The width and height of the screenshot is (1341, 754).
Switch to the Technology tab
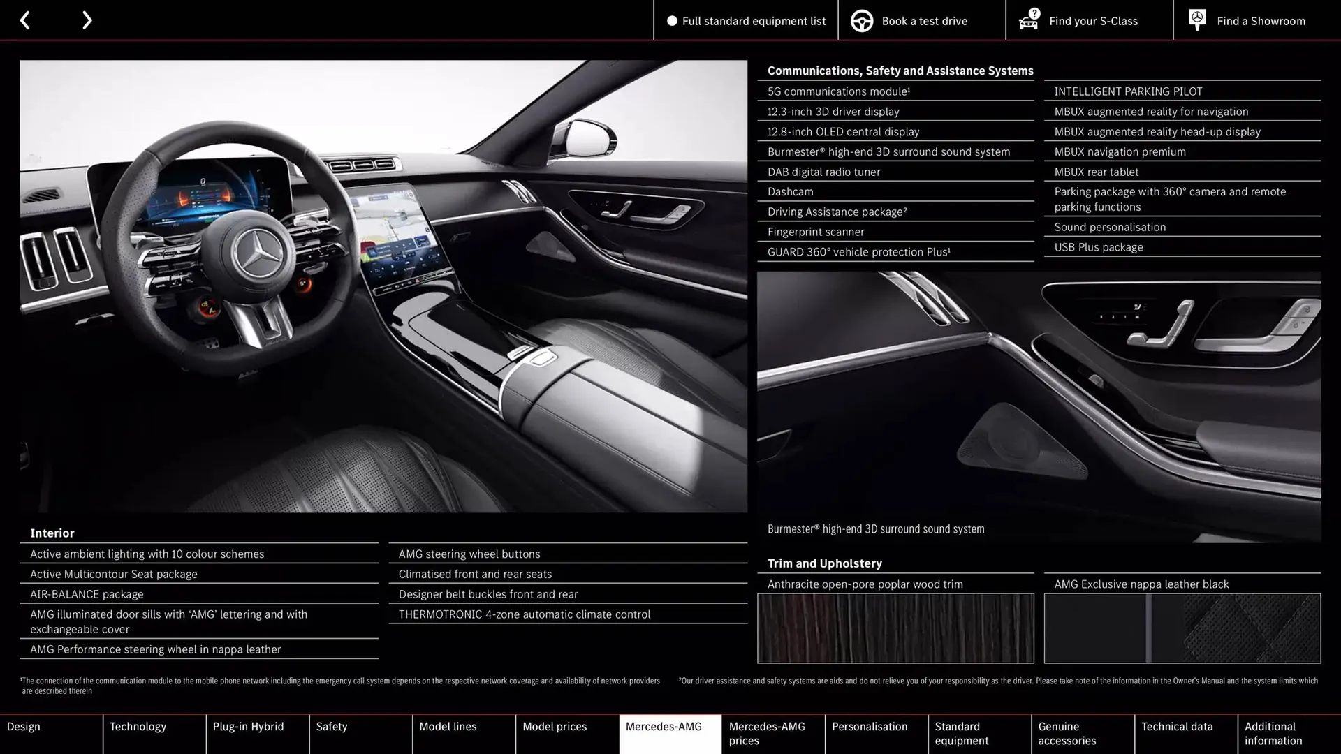tap(154, 734)
